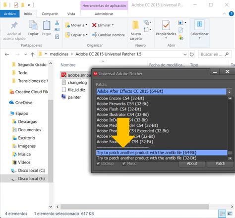Switch to the Compartir ribbon tab
This screenshot has height=218, width=235.
[x=50, y=14]
